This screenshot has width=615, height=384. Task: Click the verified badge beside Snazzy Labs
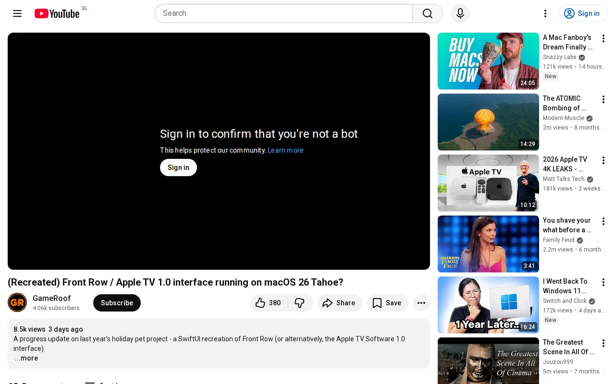click(x=582, y=58)
